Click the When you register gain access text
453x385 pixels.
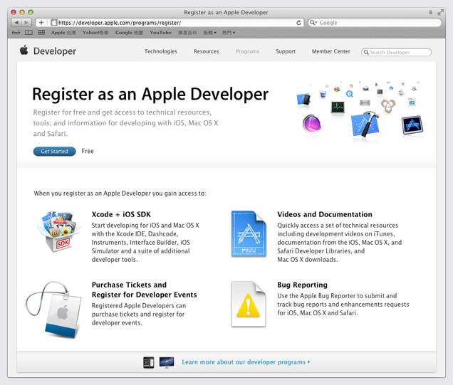point(120,194)
